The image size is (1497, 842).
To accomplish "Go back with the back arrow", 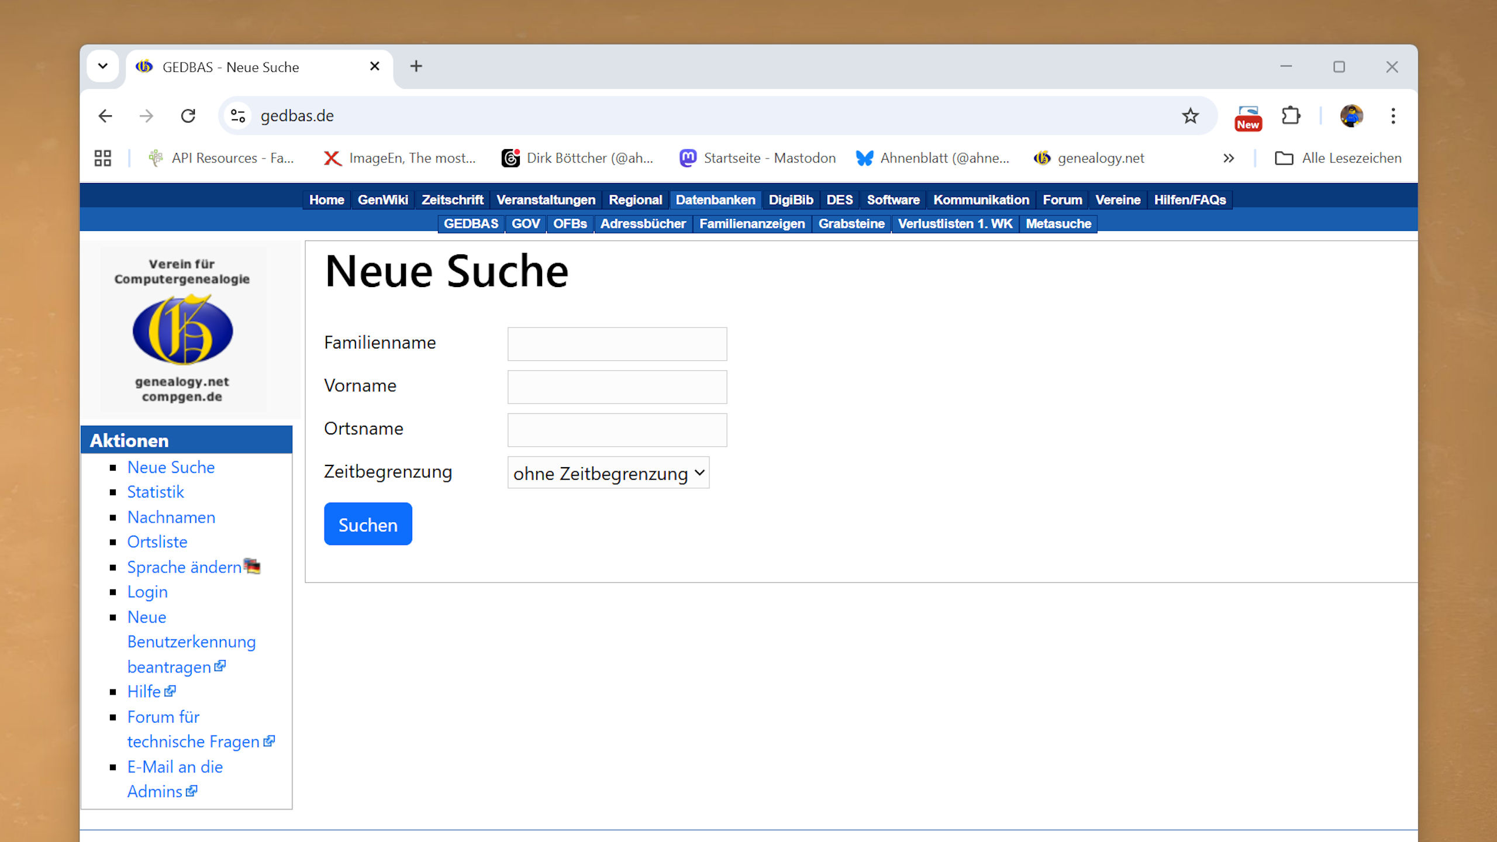I will (105, 116).
